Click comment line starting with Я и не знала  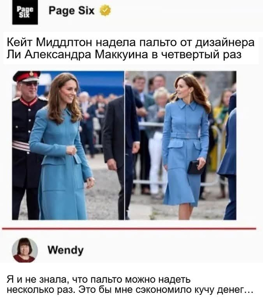click(x=99, y=280)
